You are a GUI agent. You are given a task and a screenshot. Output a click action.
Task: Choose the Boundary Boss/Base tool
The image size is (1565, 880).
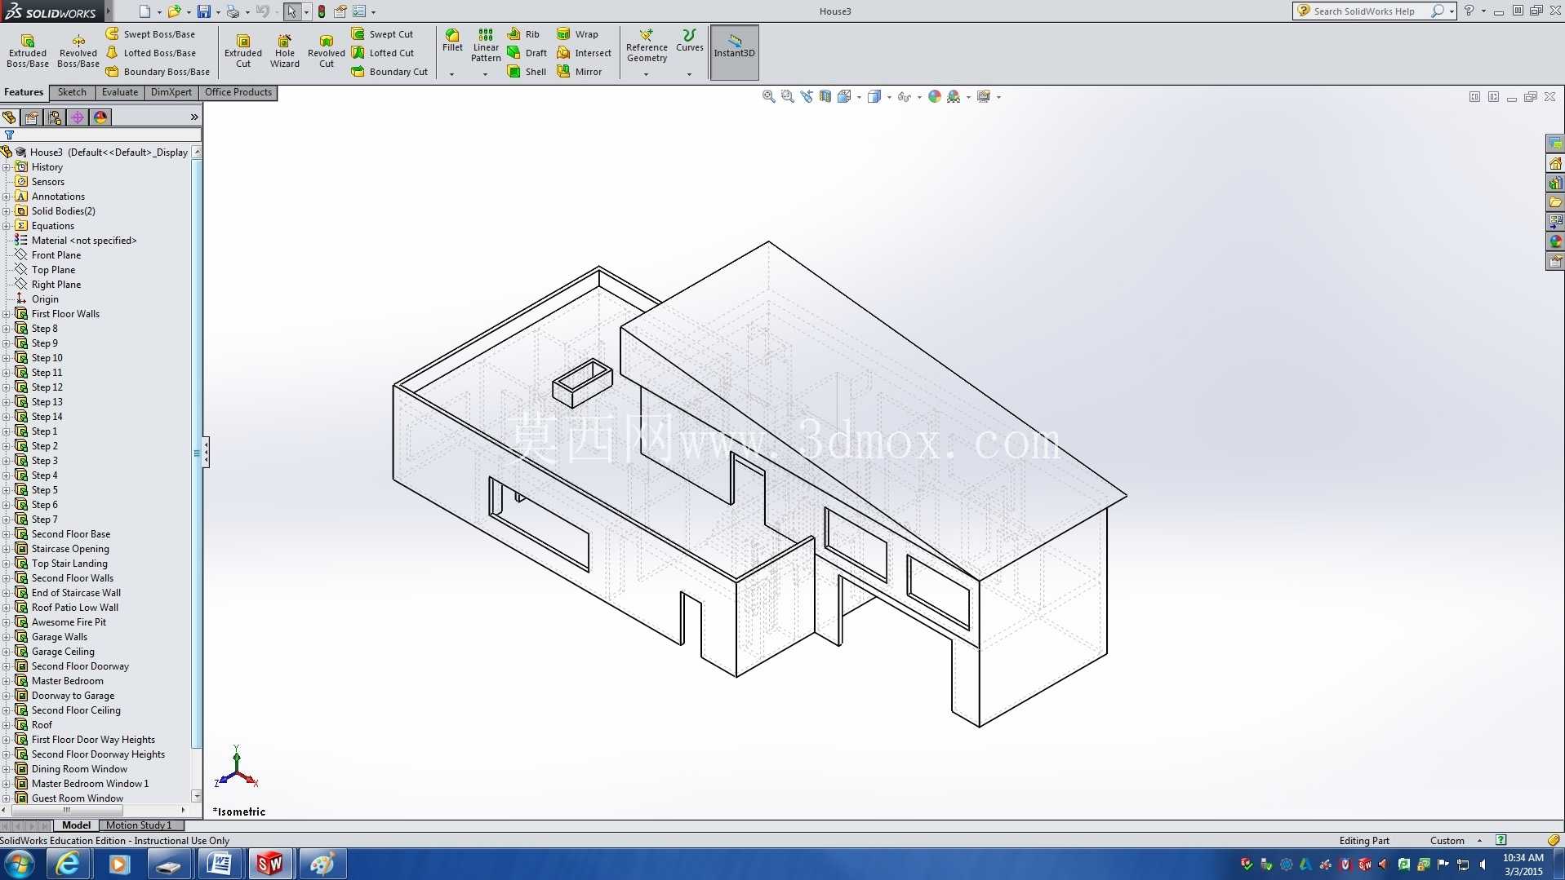158,72
